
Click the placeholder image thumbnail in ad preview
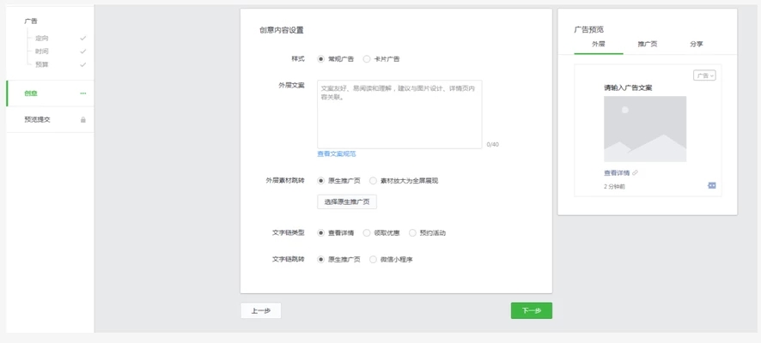pyautogui.click(x=645, y=129)
